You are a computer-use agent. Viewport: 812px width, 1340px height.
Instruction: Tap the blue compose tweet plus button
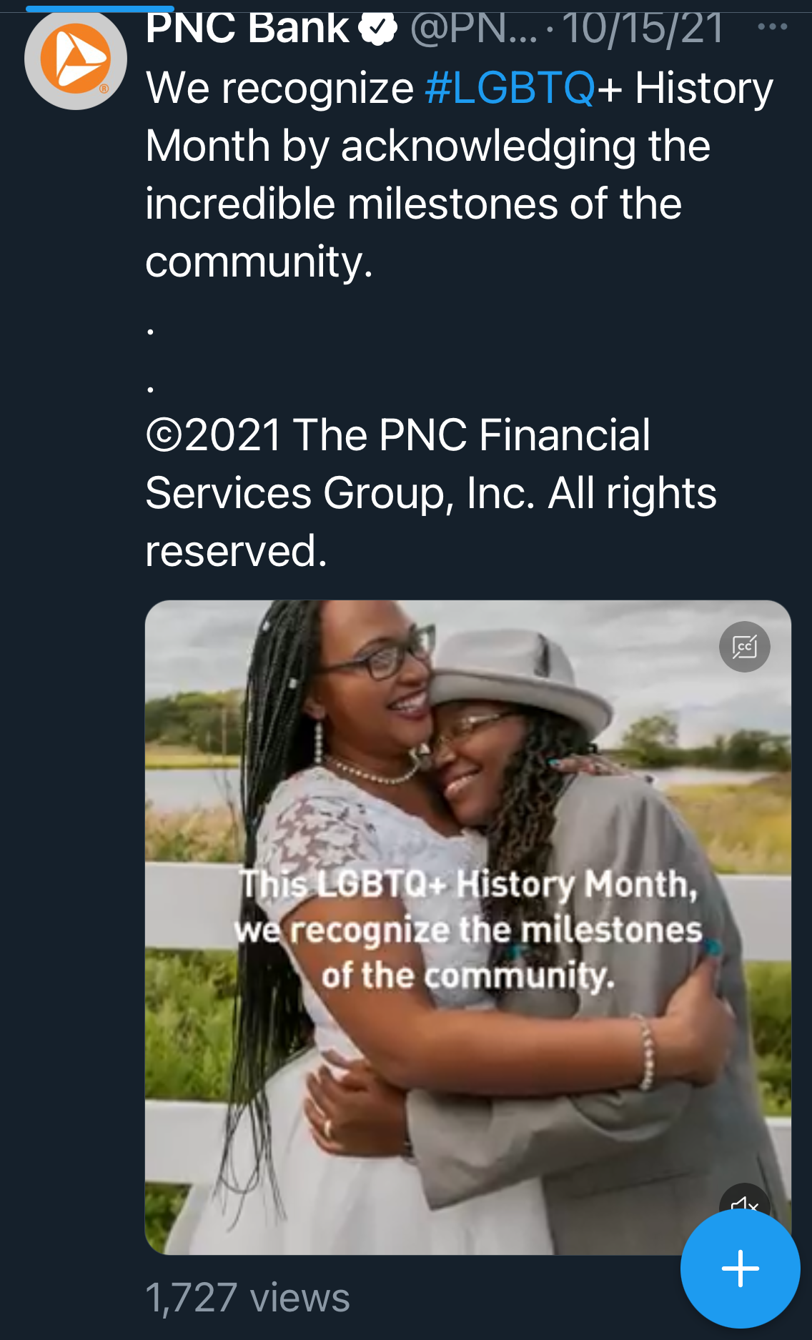(740, 1269)
